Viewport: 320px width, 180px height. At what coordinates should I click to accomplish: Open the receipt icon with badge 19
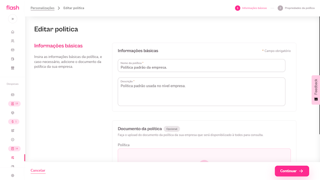14,104
